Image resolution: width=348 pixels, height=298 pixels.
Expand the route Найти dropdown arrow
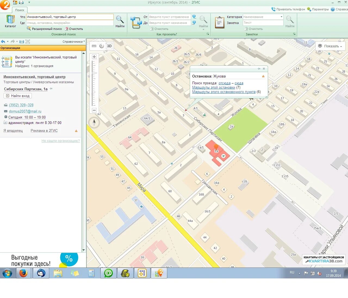(x=203, y=29)
